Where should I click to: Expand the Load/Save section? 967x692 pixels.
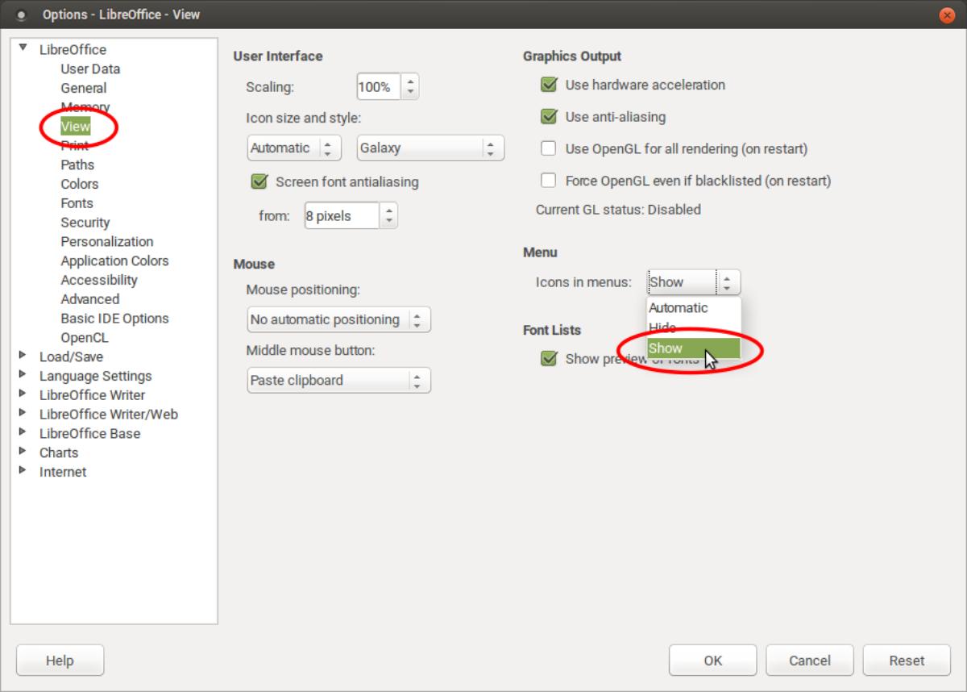pyautogui.click(x=22, y=356)
